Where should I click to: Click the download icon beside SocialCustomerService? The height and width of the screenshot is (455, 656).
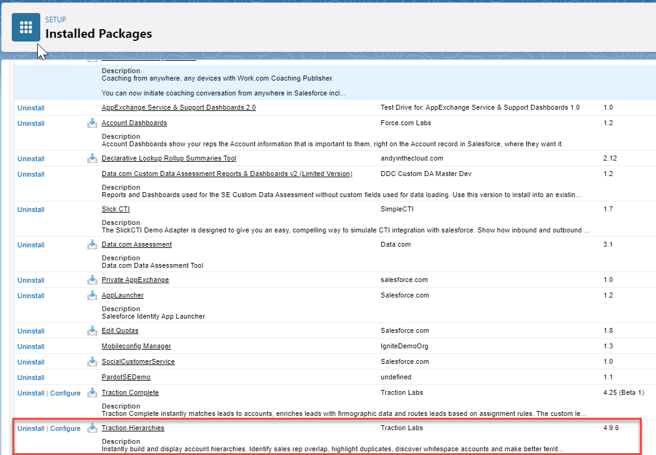92,361
